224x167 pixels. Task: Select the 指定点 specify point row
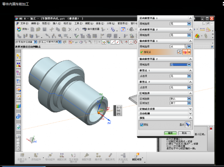[158, 52]
